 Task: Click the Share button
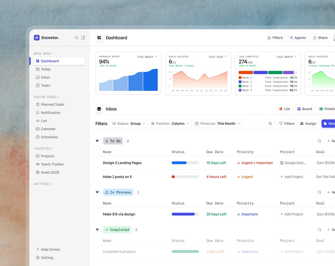click(x=320, y=38)
